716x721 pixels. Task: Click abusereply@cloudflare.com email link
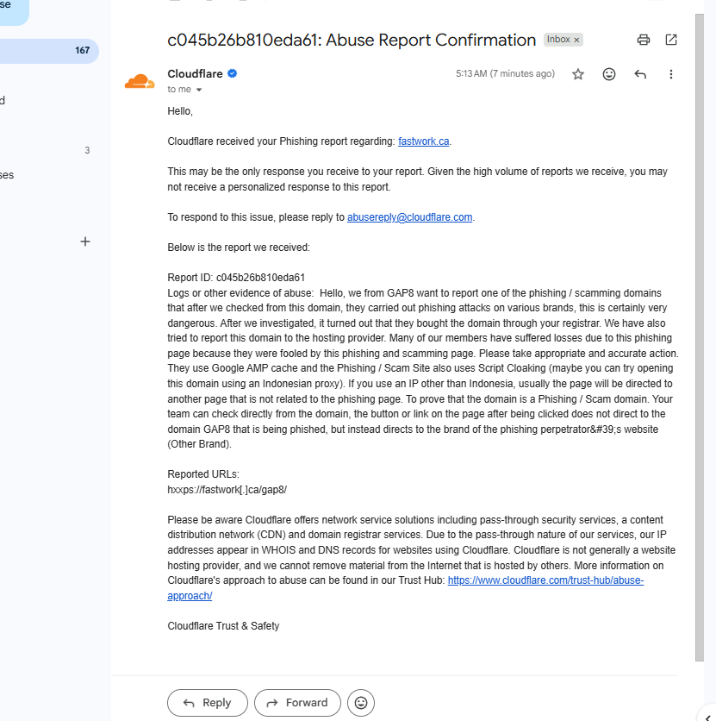(409, 217)
